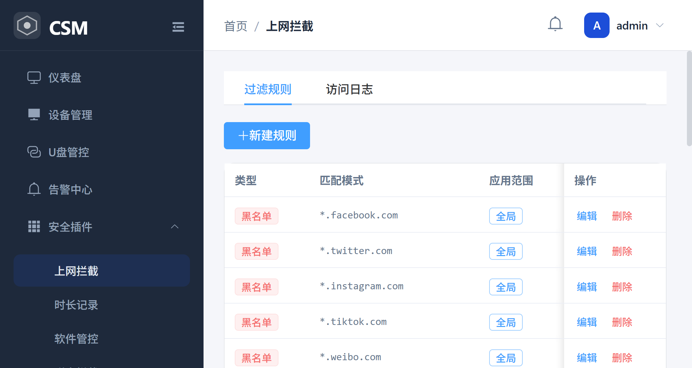Collapse the 安全插件 submenu chevron
The height and width of the screenshot is (368, 692).
[175, 227]
